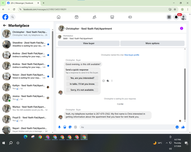Open the Facebook menu grid icon

pyautogui.click(x=169, y=17)
